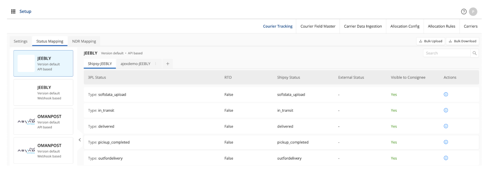The height and width of the screenshot is (174, 487).
Task: Click the search magnifier icon
Action: pos(474,53)
